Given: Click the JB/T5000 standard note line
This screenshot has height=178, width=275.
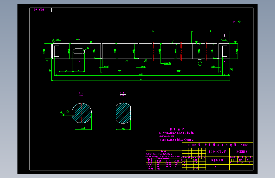Looking at the screenshot, I should point(167,136).
